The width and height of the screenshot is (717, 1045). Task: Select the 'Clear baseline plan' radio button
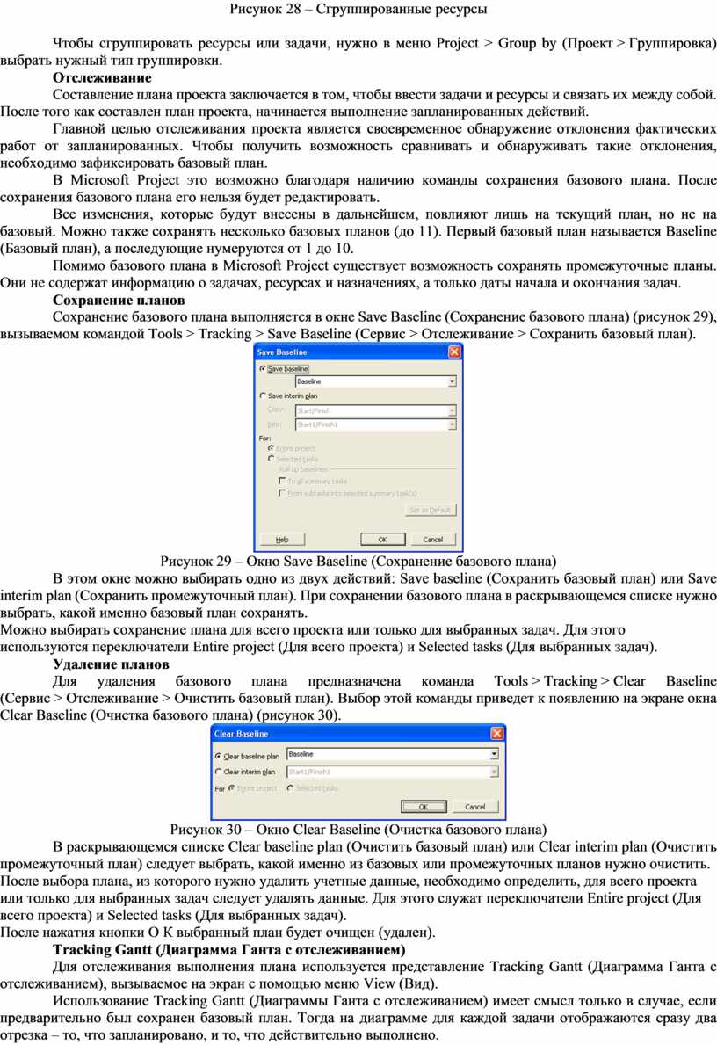click(x=219, y=757)
